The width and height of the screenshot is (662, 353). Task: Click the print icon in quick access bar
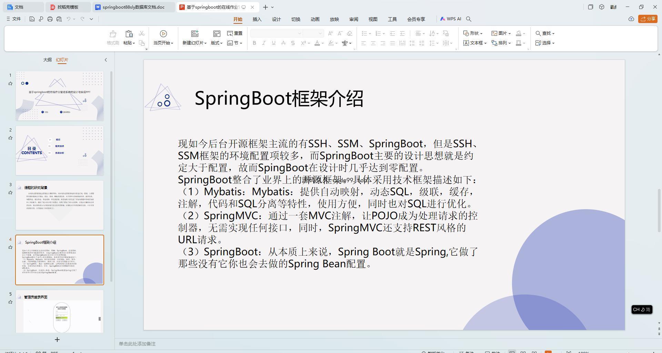50,19
